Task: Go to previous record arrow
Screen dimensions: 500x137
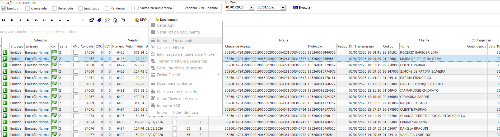Action: coord(20,20)
